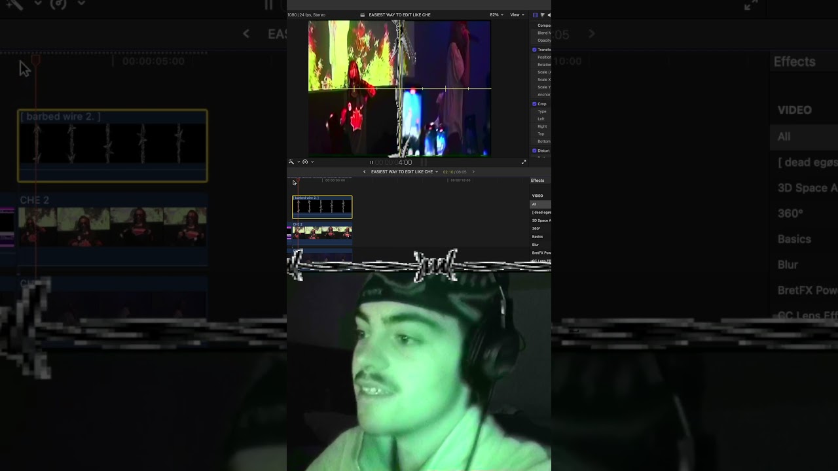
Task: Click the magic wand enhancements icon
Action: 291,162
